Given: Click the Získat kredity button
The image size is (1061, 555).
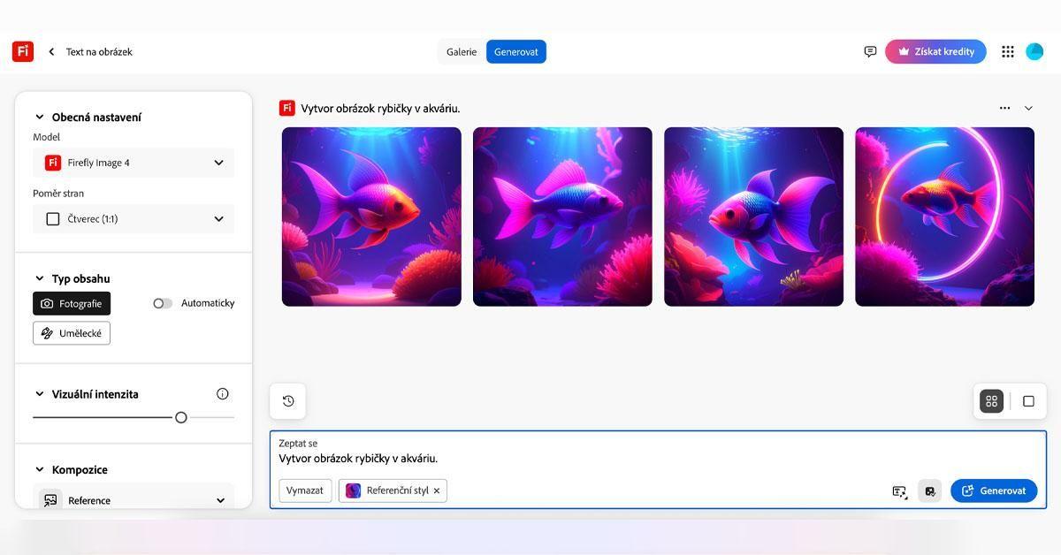Looking at the screenshot, I should point(935,51).
